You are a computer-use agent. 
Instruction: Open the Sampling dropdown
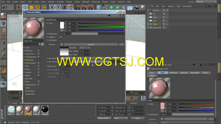click(x=85, y=48)
